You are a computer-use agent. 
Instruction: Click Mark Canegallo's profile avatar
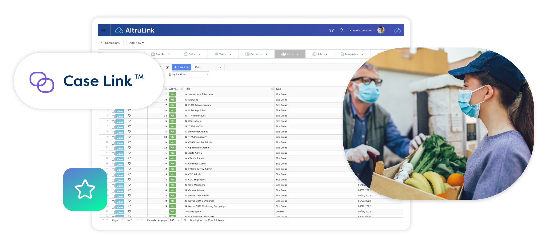click(381, 30)
